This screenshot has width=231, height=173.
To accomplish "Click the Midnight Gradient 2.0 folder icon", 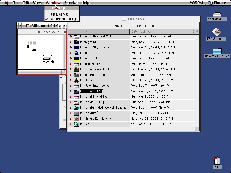I will [x=76, y=37].
